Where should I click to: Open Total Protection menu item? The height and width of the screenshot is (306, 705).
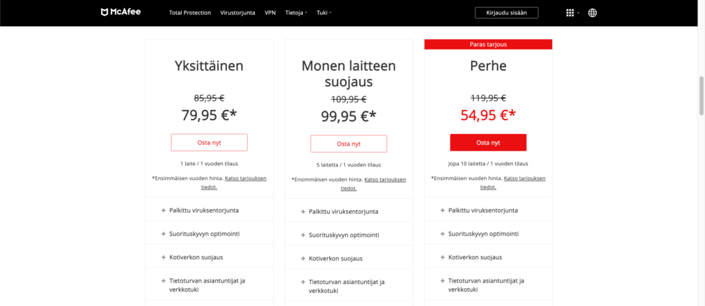(x=190, y=12)
